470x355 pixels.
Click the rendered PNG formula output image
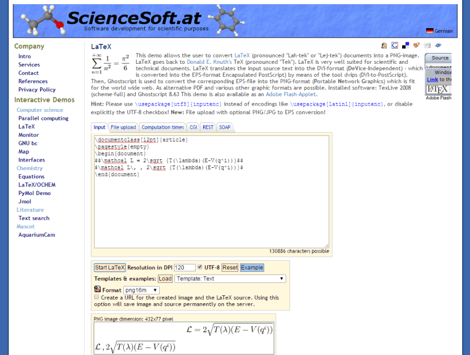pos(184,338)
